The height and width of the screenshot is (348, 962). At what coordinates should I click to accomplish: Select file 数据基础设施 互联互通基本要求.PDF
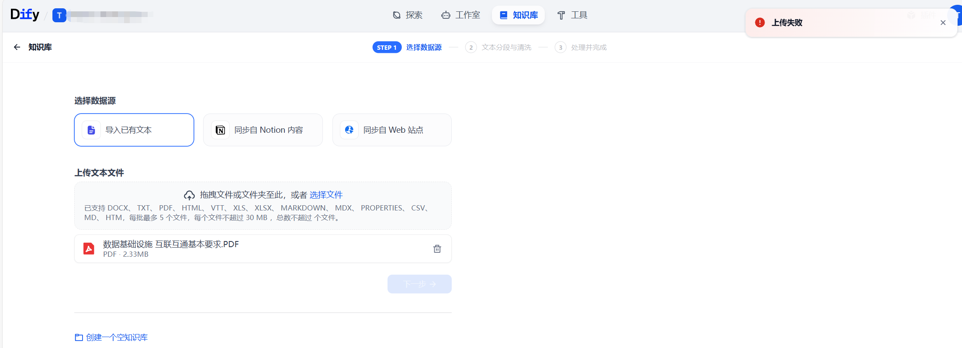pos(171,244)
